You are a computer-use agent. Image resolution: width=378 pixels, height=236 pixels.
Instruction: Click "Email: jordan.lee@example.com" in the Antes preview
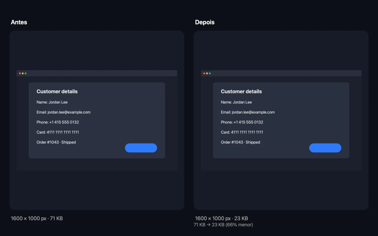[63, 112]
